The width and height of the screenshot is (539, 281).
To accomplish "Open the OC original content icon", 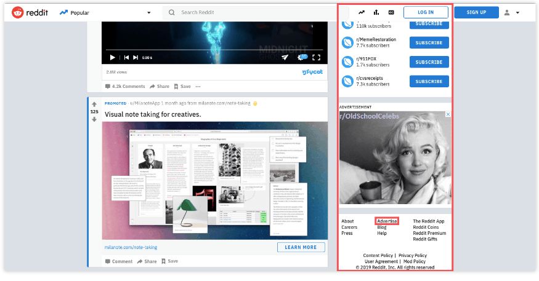I will [x=391, y=12].
